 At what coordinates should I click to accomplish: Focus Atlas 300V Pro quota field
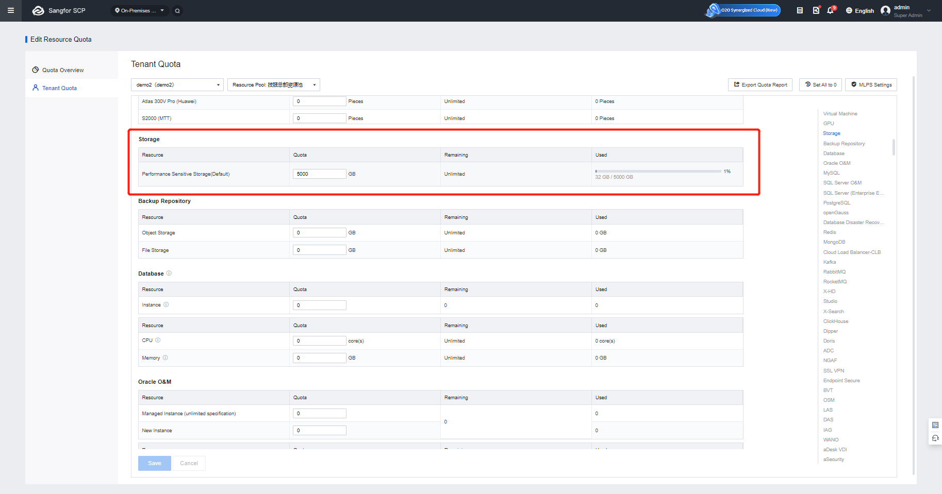(320, 101)
